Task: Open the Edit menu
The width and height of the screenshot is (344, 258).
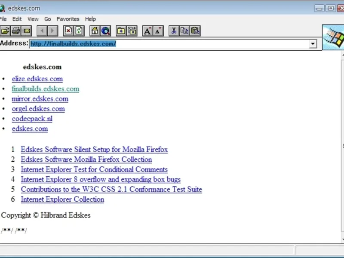Action: 17,19
